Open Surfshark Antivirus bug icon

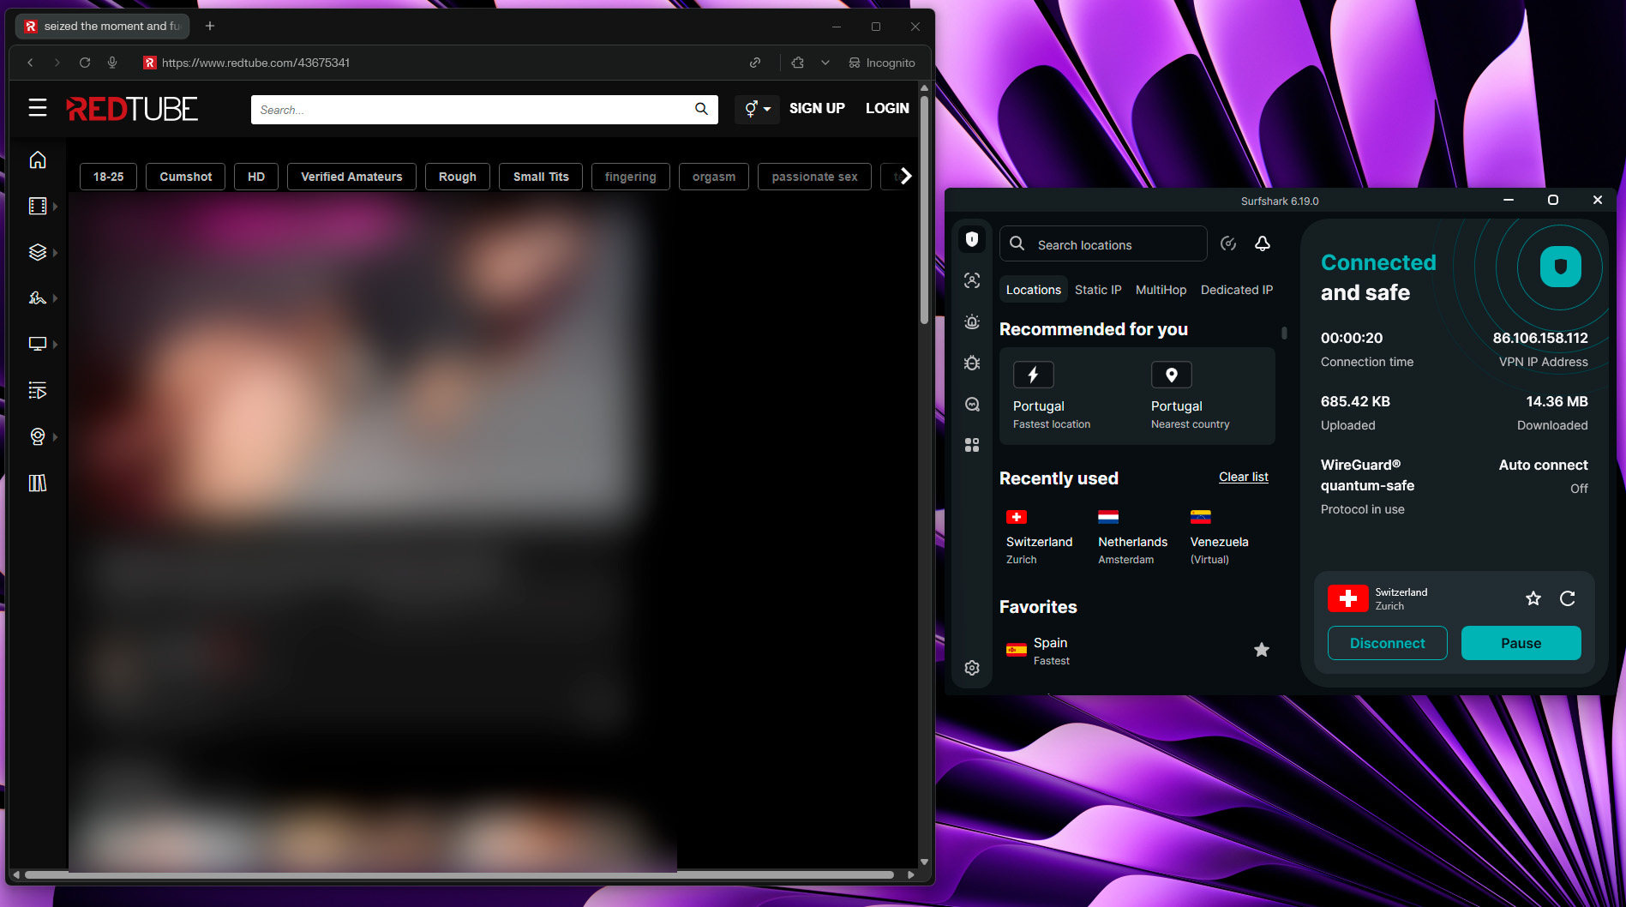point(972,363)
